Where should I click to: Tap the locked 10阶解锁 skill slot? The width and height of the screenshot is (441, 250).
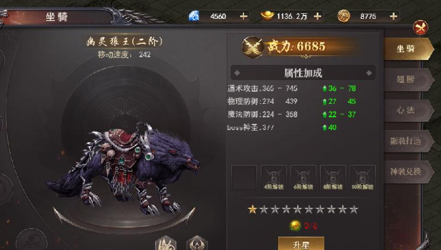coord(362,178)
